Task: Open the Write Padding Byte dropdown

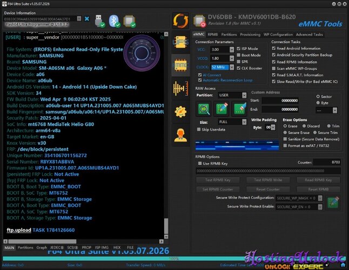Action: [273, 127]
